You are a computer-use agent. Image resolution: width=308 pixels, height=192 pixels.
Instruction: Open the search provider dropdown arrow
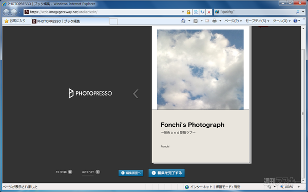(303, 12)
